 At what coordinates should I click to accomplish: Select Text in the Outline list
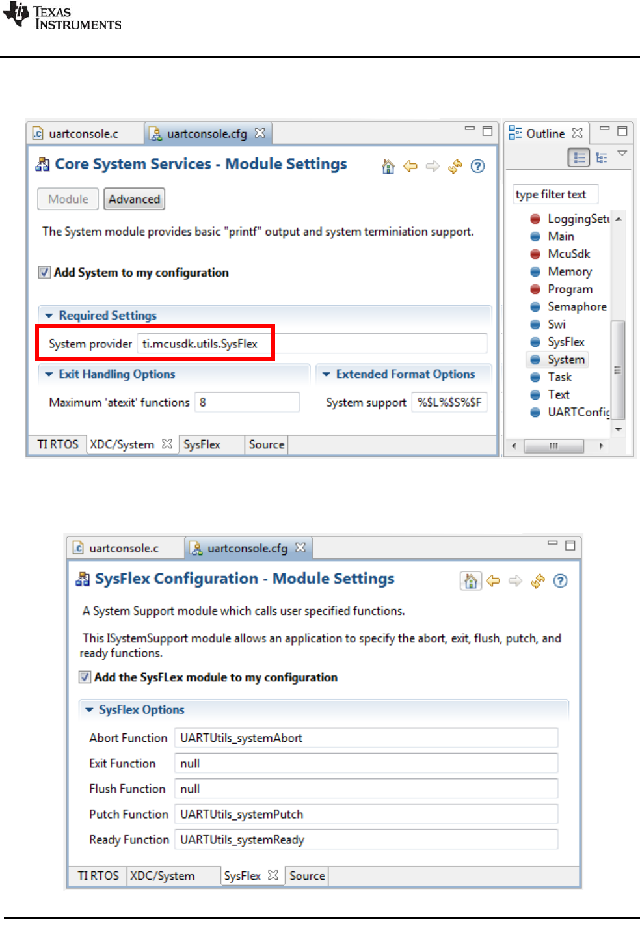(550, 394)
